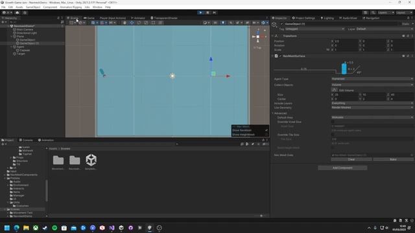Open the Layer dropdown in Inspector
The image size is (415, 233).
385,28
